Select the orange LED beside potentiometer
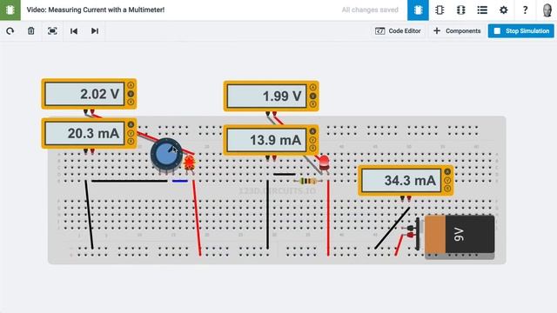Viewport: 557px width, 313px height. click(x=189, y=163)
